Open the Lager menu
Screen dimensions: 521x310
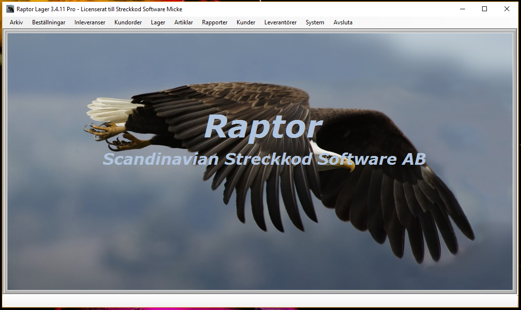pos(158,22)
